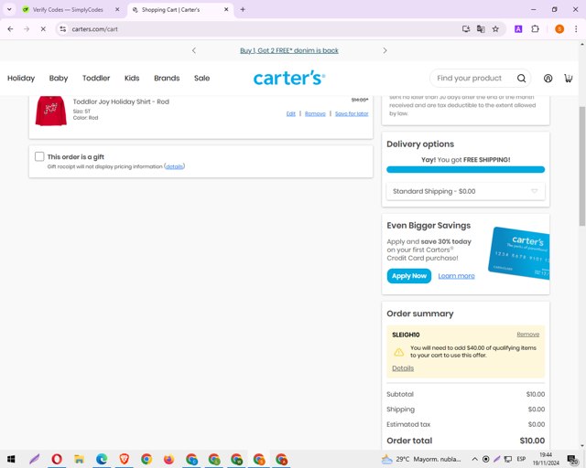Open the Kids menu
This screenshot has width=586, height=468.
tap(132, 78)
